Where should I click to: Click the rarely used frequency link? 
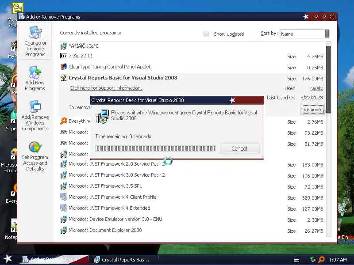tap(316, 88)
